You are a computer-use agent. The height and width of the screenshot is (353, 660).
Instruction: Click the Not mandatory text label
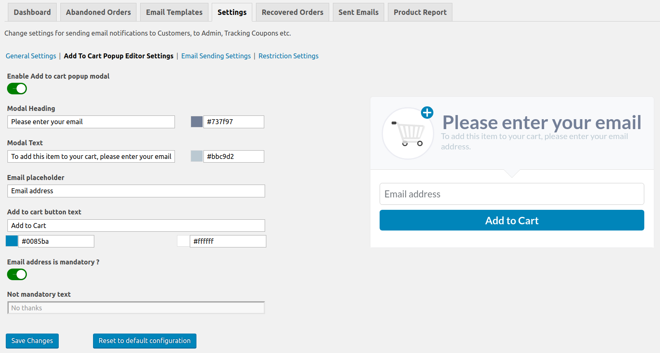click(x=39, y=294)
